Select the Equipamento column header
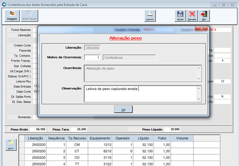239x166 pixels. pos(100,138)
